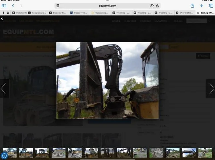Open Detailed Tr... tab beside Découvrez tab
The width and height of the screenshot is (215, 160).
pyautogui.click(x=58, y=13)
